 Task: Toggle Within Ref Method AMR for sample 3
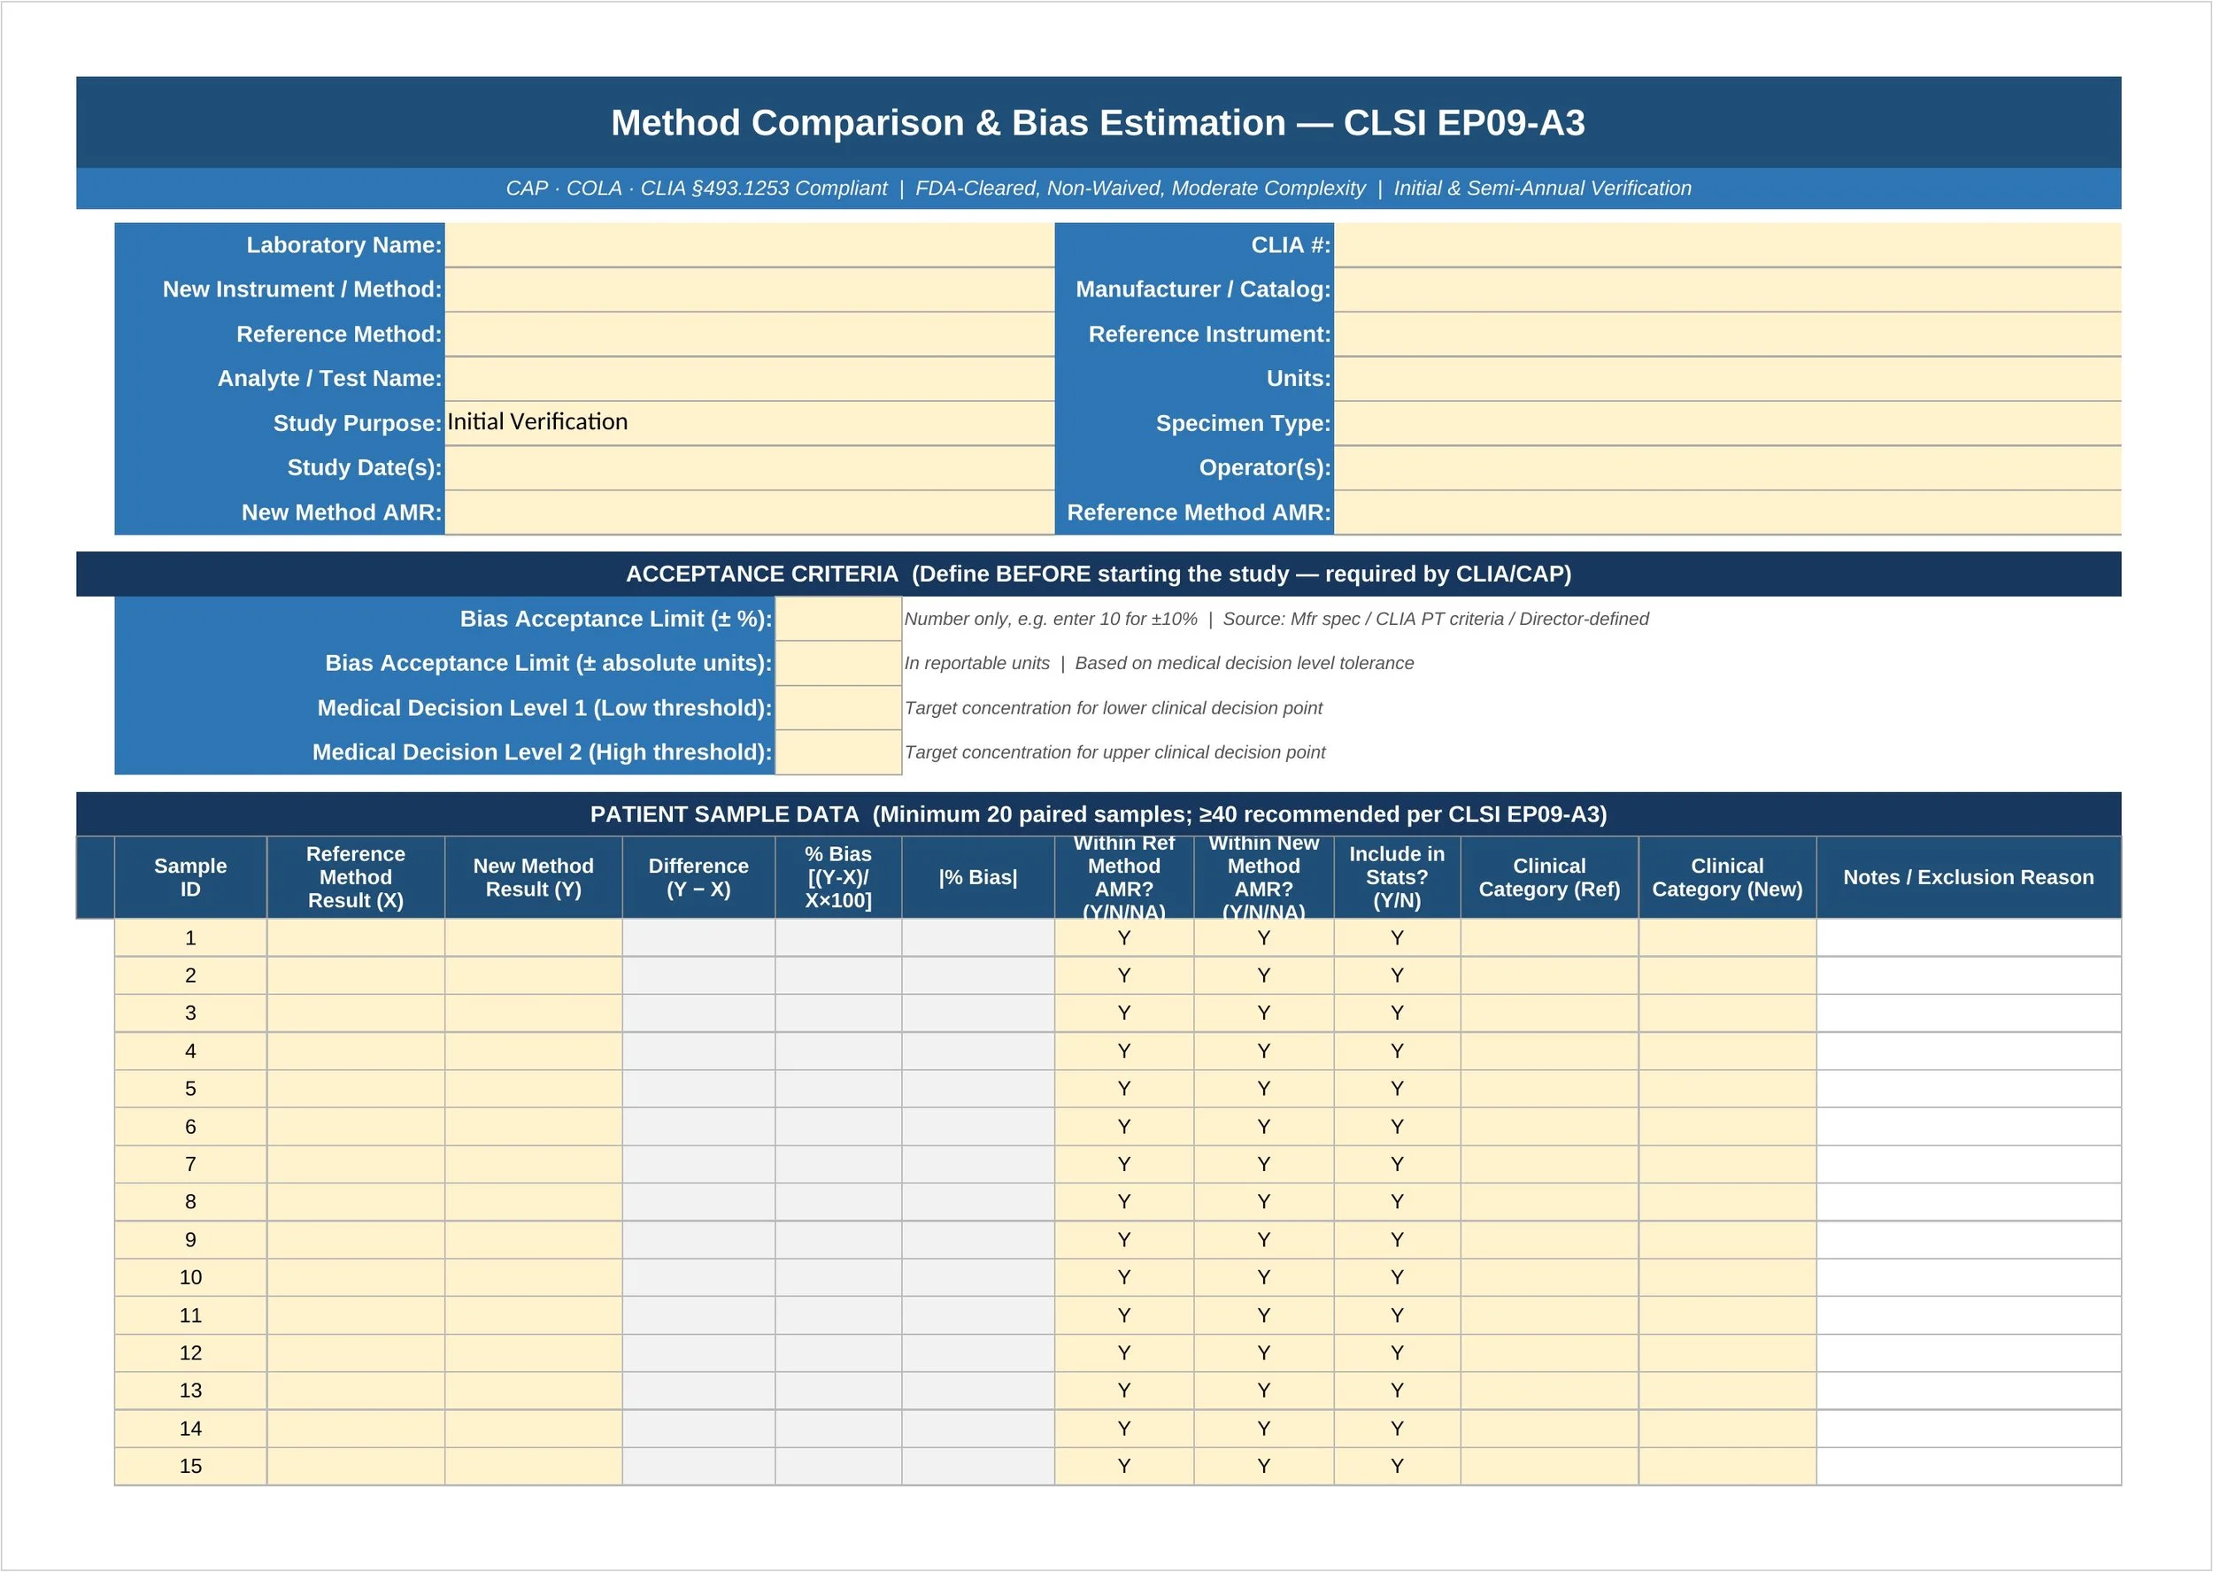(1123, 1013)
